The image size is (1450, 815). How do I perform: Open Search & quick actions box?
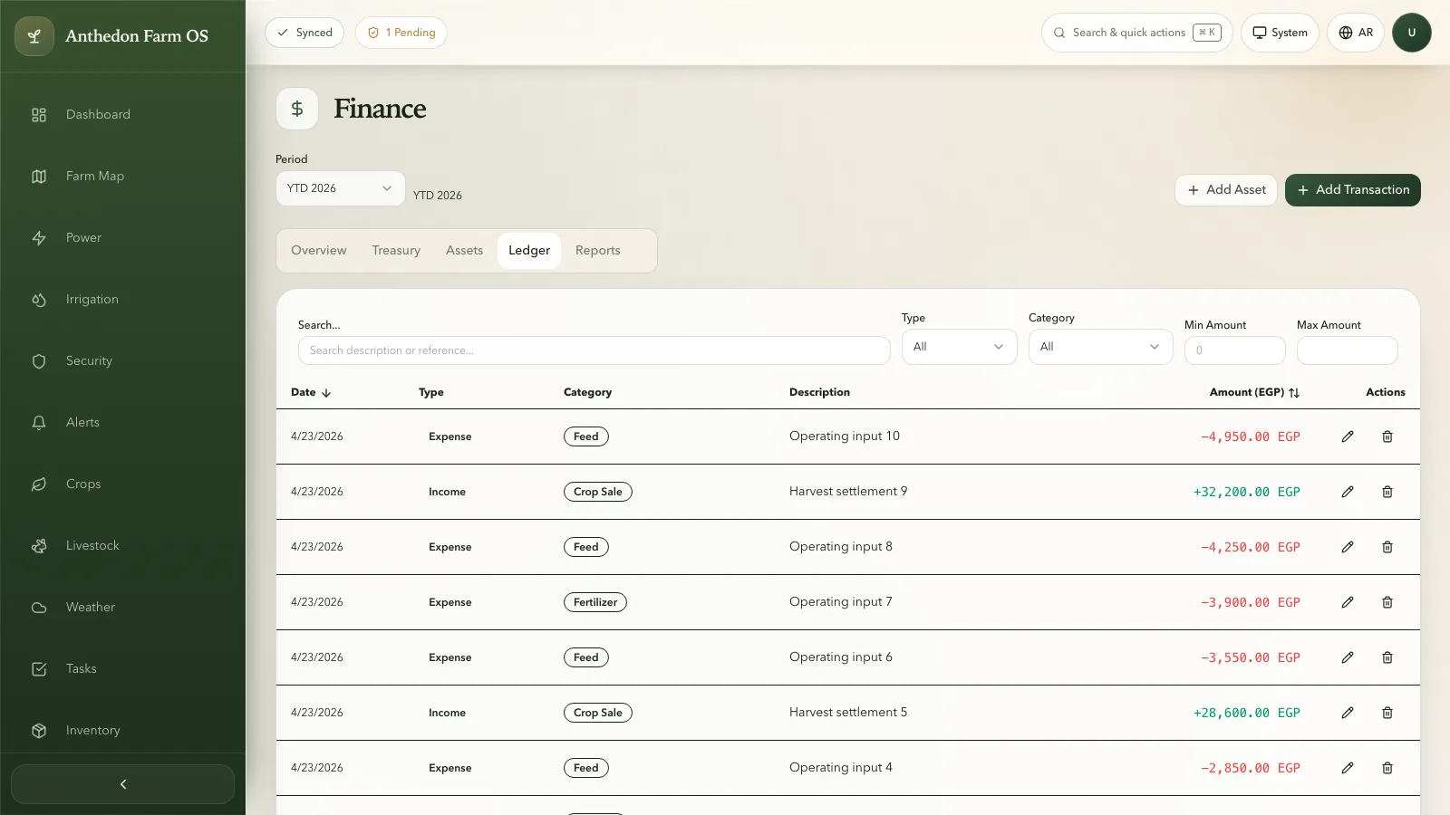pyautogui.click(x=1136, y=33)
